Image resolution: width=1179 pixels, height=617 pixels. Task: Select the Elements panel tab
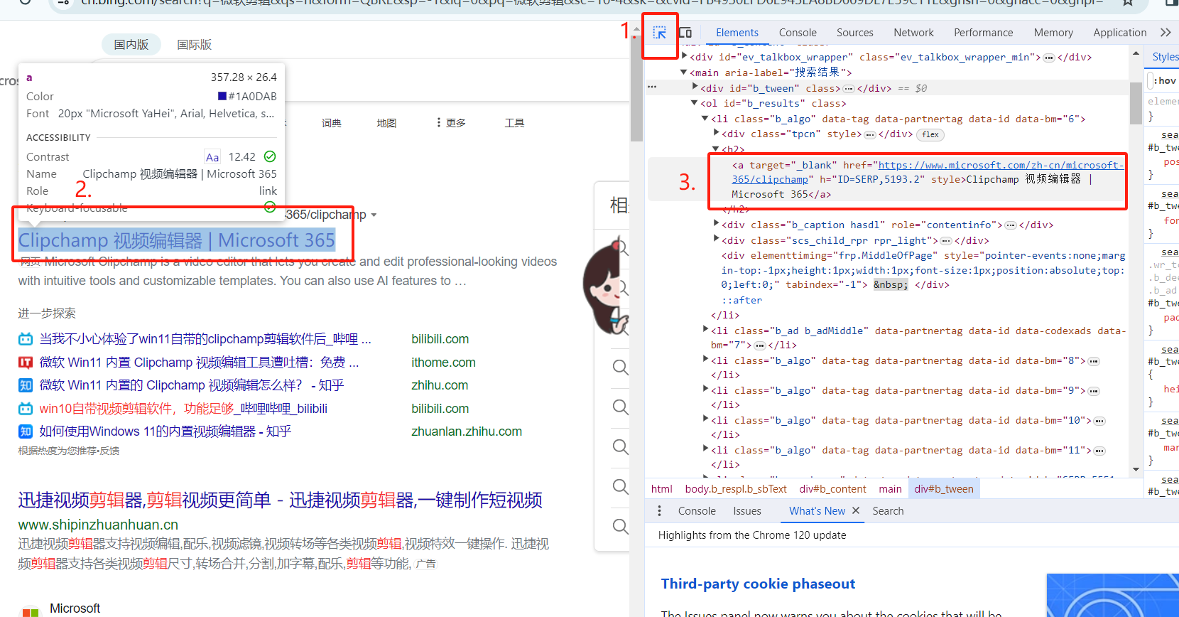(x=737, y=33)
